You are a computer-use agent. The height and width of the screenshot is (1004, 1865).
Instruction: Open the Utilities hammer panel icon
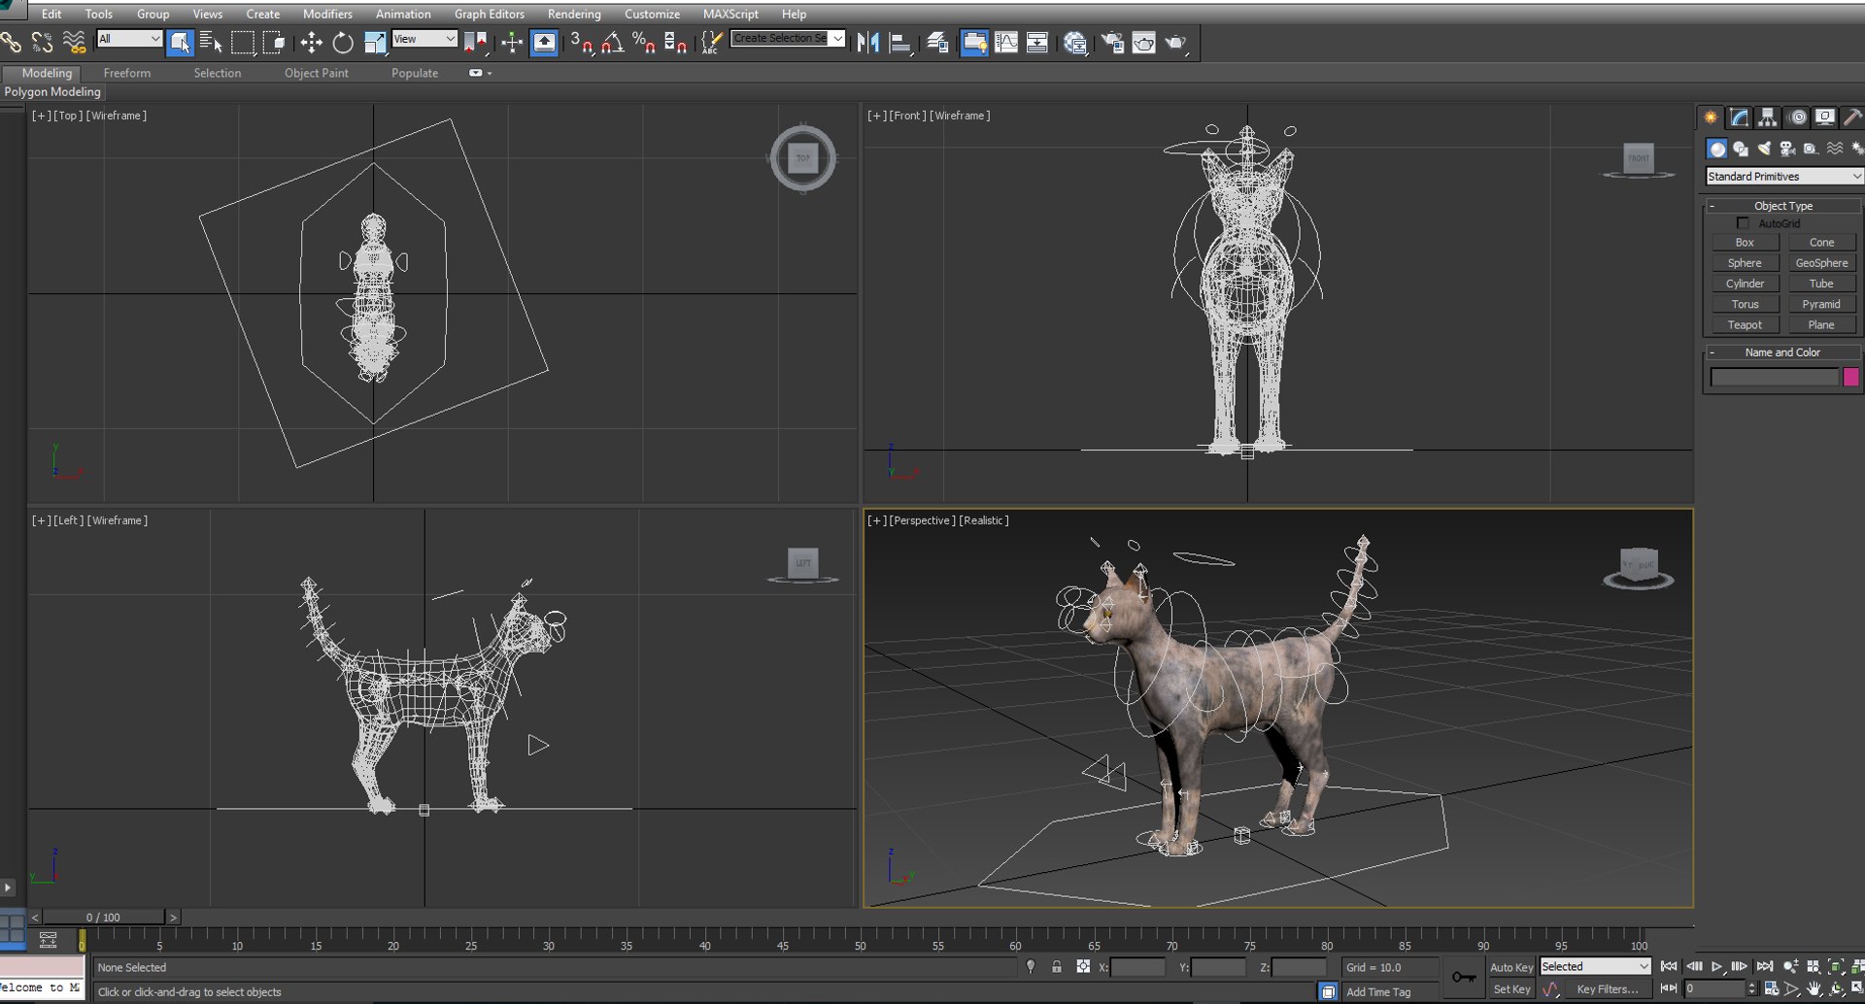click(1853, 117)
